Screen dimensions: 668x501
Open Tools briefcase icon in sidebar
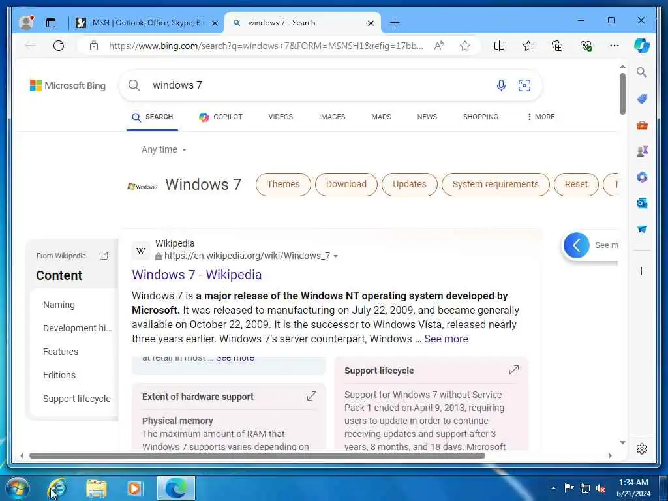tap(642, 125)
